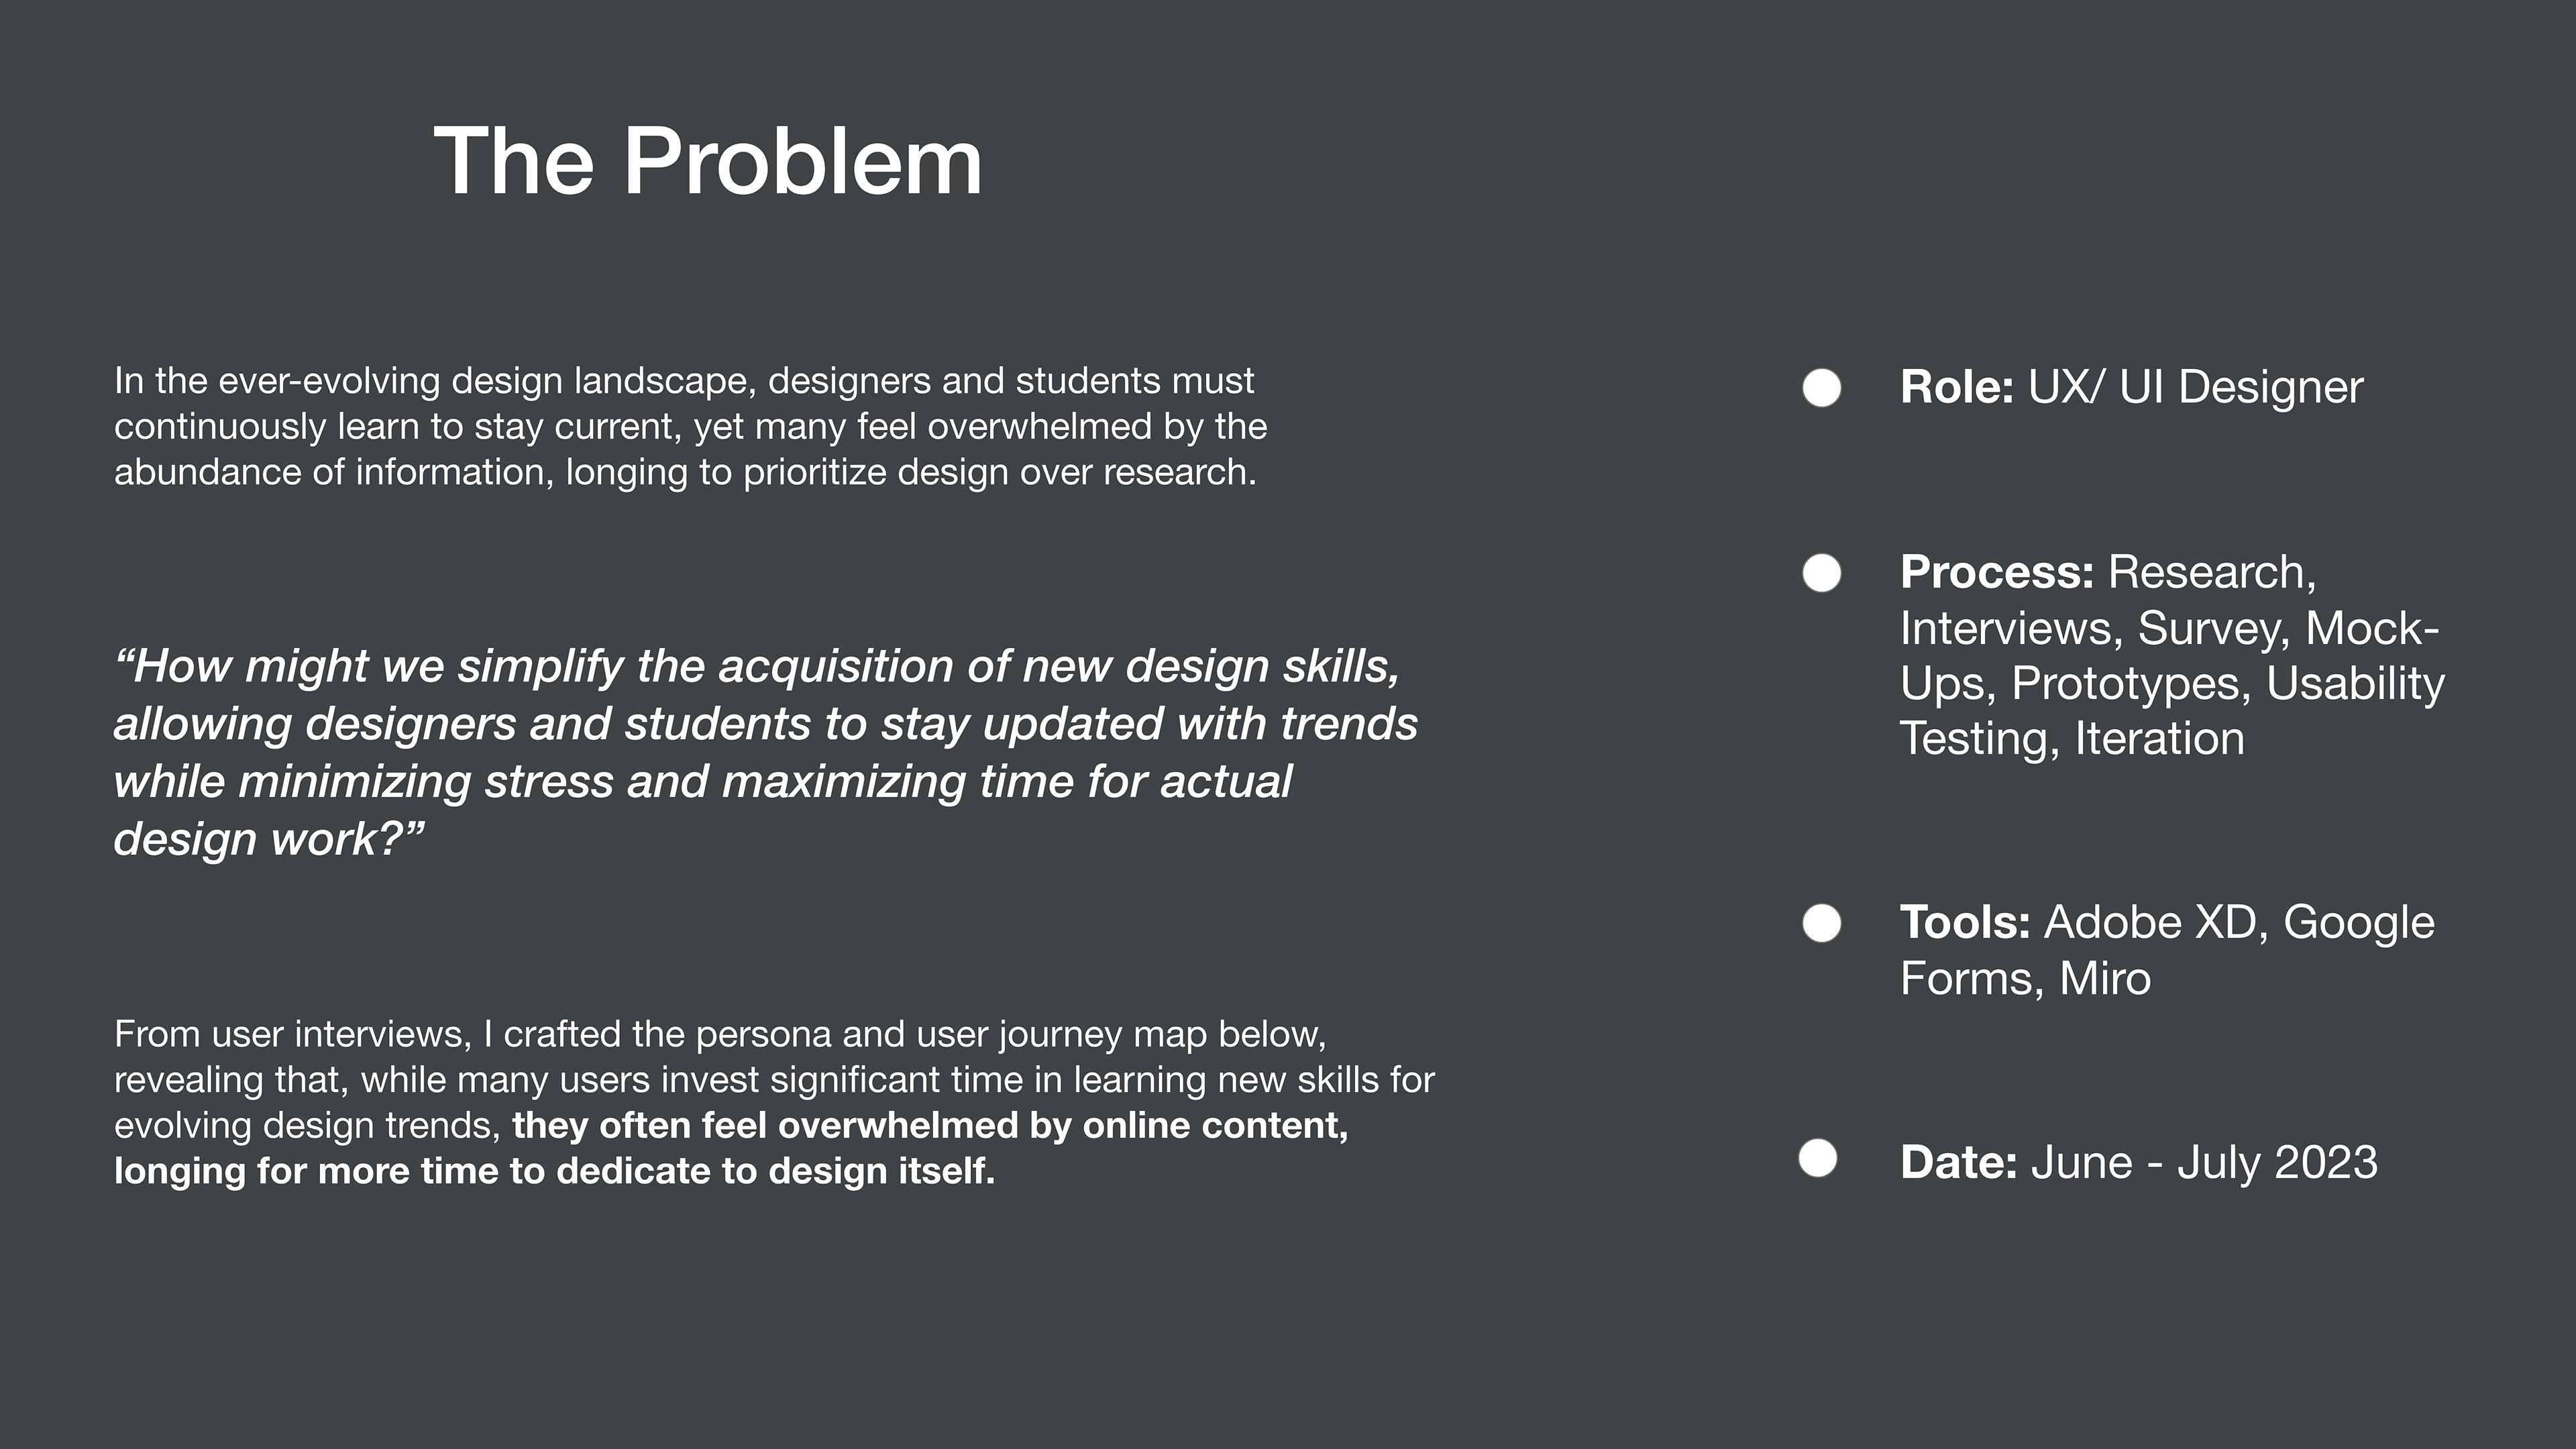Click the "Forms, Miro" line
The image size is (2576, 1449).
pos(2024,978)
